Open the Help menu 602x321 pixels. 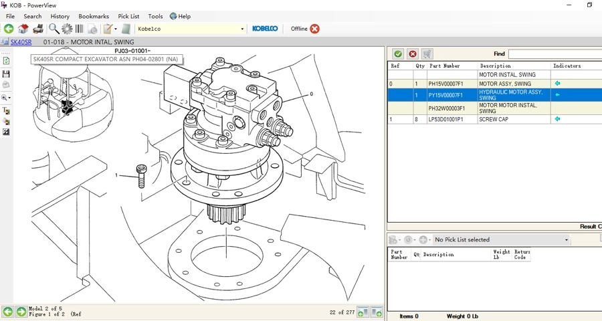coord(180,16)
